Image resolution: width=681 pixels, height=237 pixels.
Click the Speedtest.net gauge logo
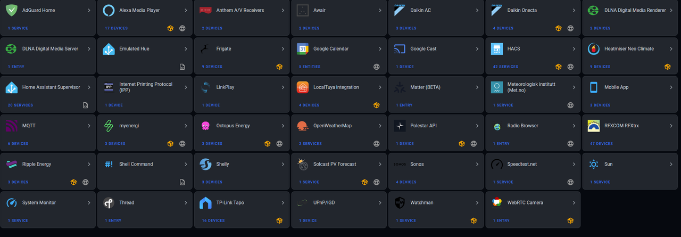[497, 164]
